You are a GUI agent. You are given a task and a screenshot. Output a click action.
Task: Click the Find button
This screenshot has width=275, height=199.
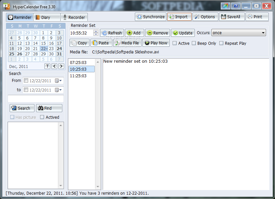(49, 108)
